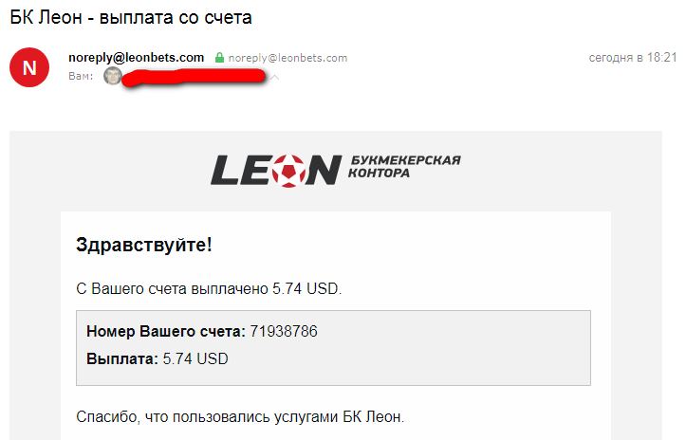Click the red-redacted recipient name

click(194, 78)
